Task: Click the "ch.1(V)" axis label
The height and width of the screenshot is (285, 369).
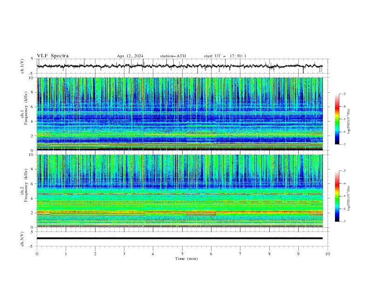Action: tap(22, 66)
